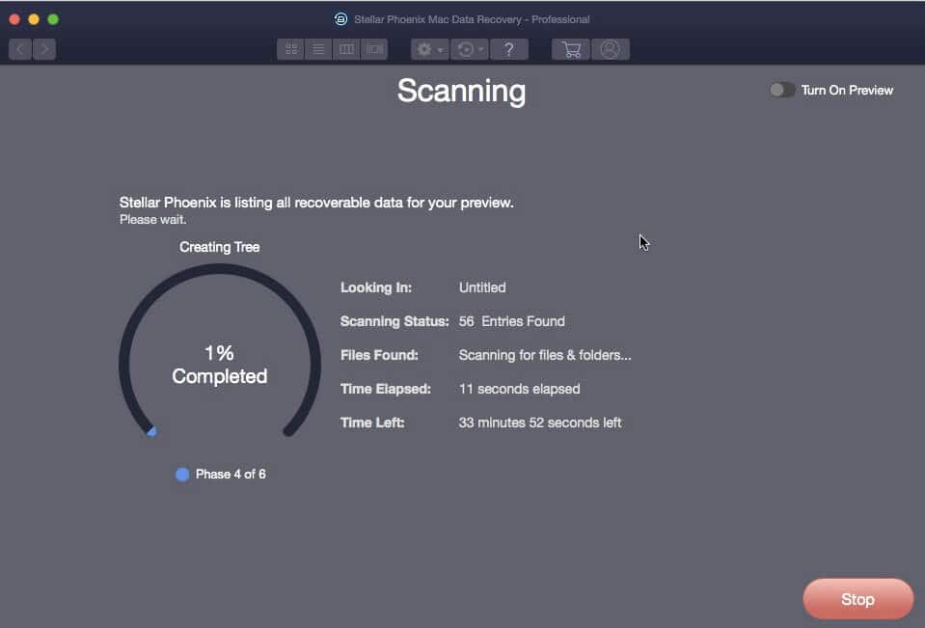
Task: Click the 'Phase 4 of 6' text
Action: (x=231, y=474)
